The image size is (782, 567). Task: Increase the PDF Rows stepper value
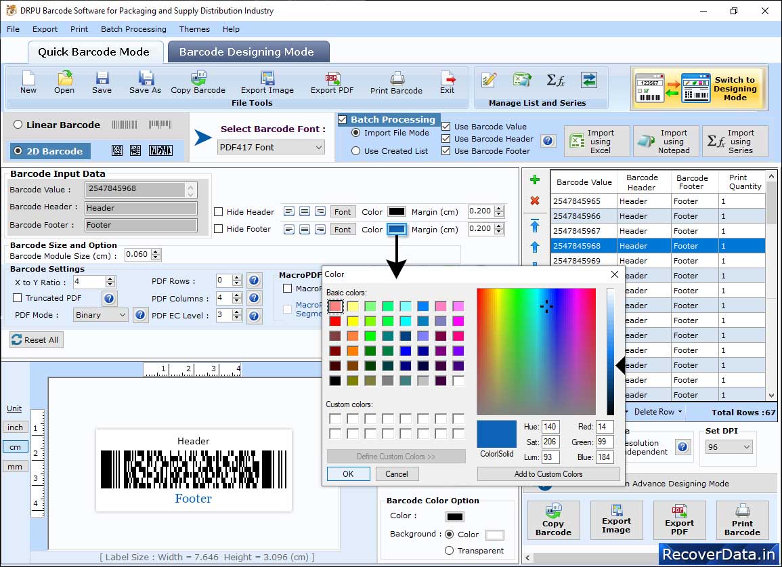point(237,278)
